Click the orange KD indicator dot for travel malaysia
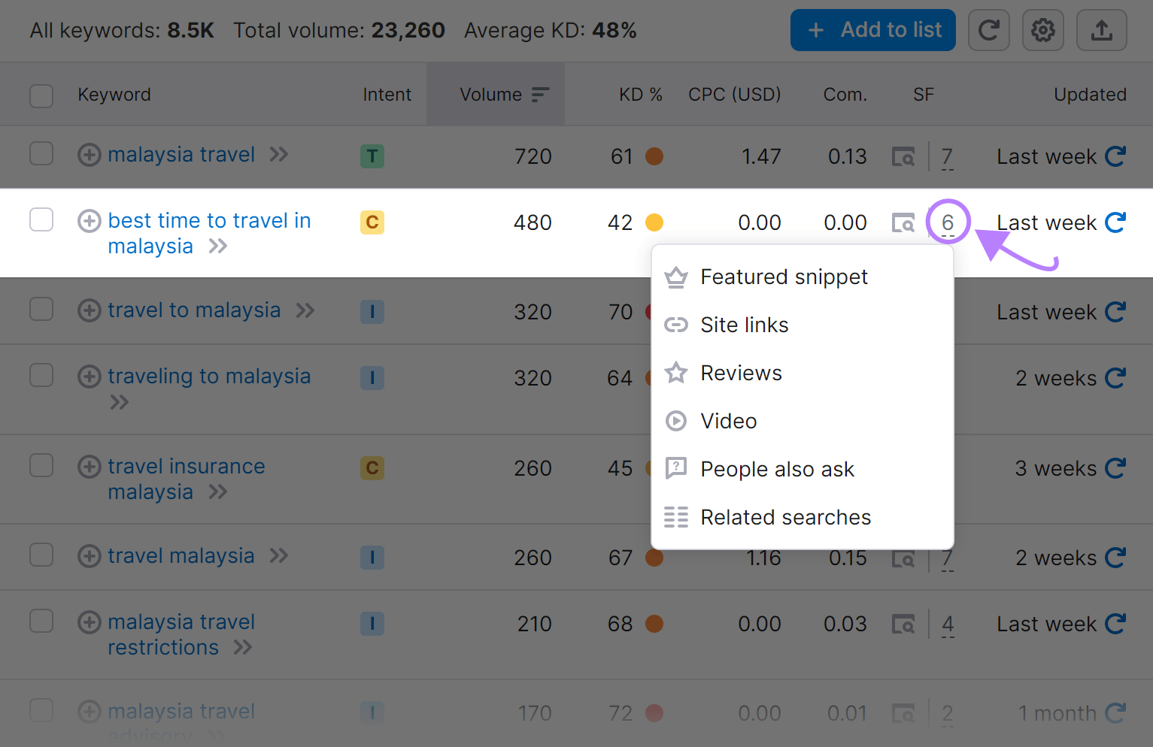The height and width of the screenshot is (747, 1153). pyautogui.click(x=654, y=558)
